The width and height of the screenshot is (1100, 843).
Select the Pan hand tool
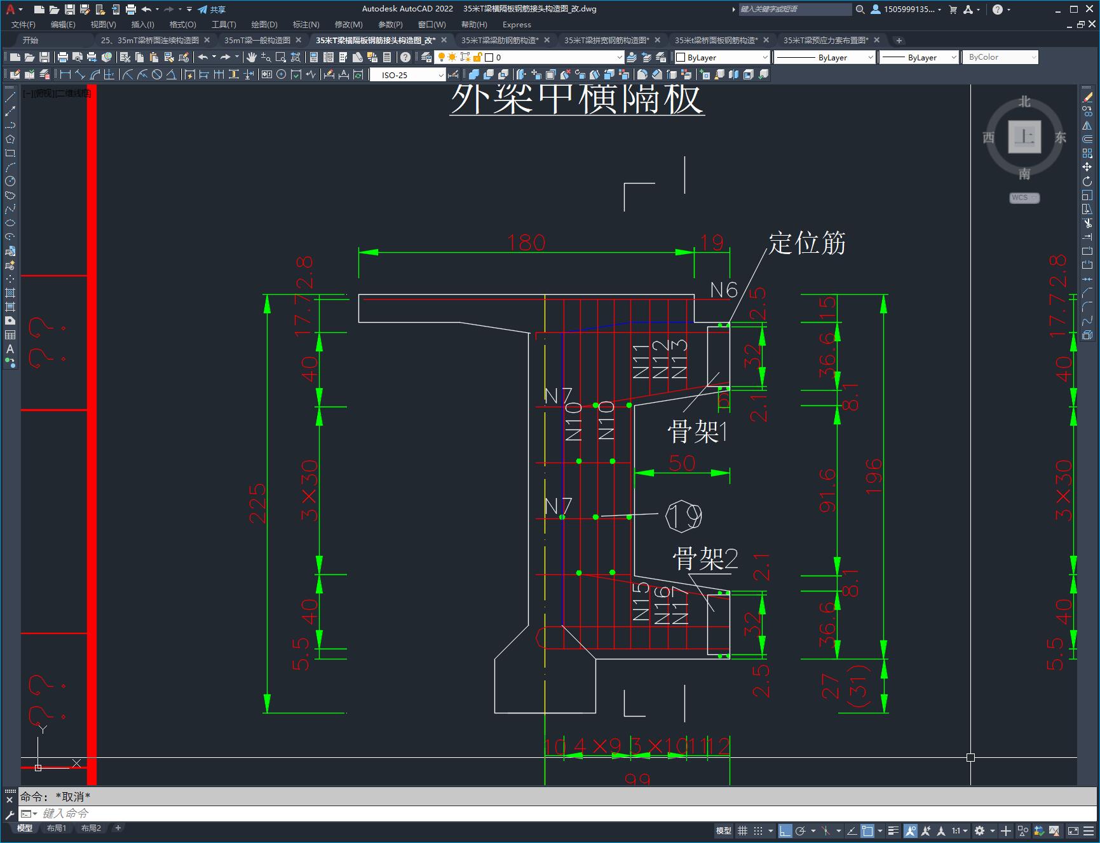(252, 57)
